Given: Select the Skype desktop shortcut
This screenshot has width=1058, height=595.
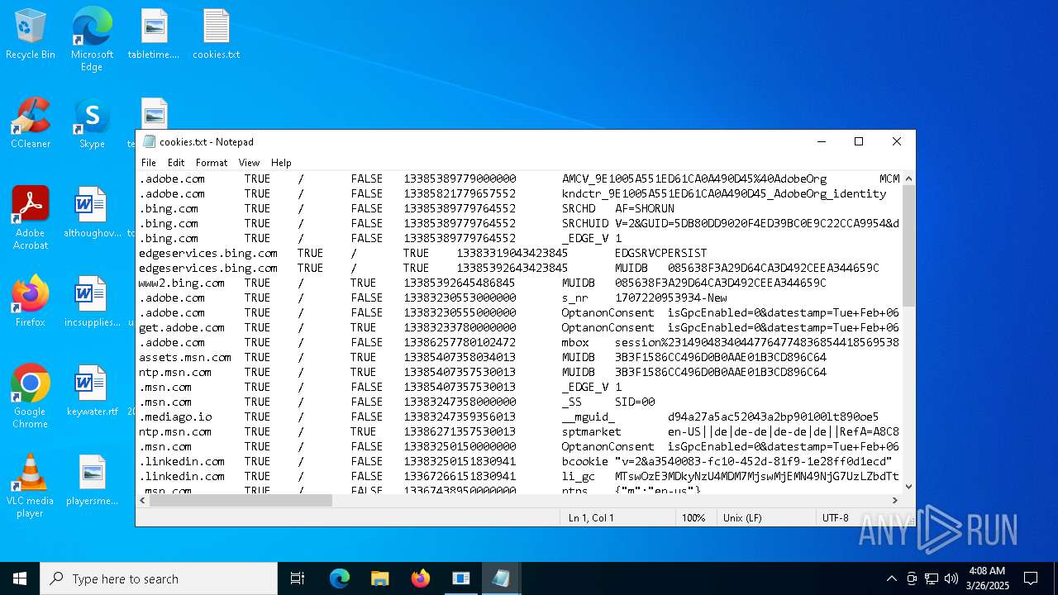Looking at the screenshot, I should coord(92,123).
